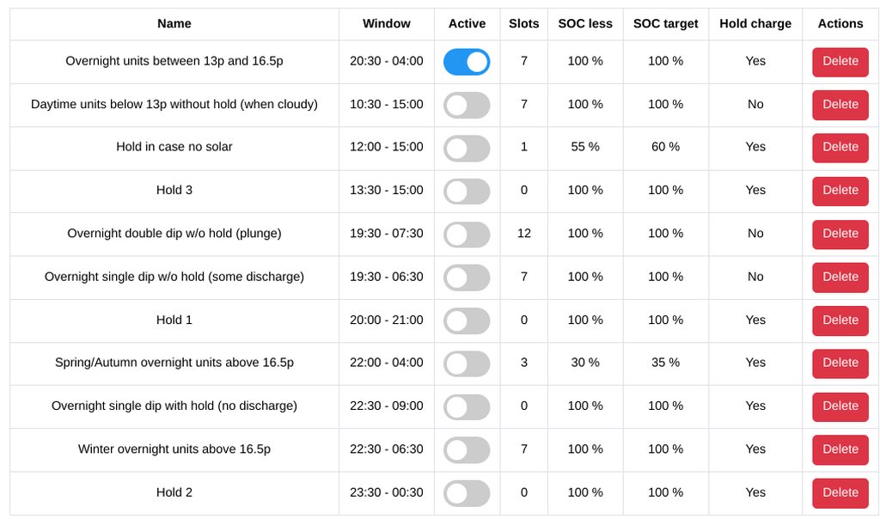The height and width of the screenshot is (519, 880).
Task: Delete 'Overnight single dip with hold' row
Action: [x=840, y=406]
